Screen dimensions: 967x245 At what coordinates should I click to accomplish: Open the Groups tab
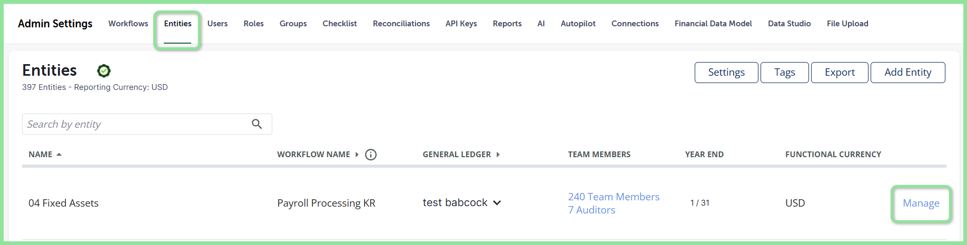click(293, 24)
